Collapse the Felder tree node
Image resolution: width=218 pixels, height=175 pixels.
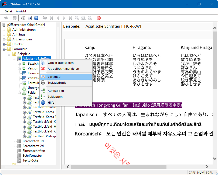(x=19, y=93)
